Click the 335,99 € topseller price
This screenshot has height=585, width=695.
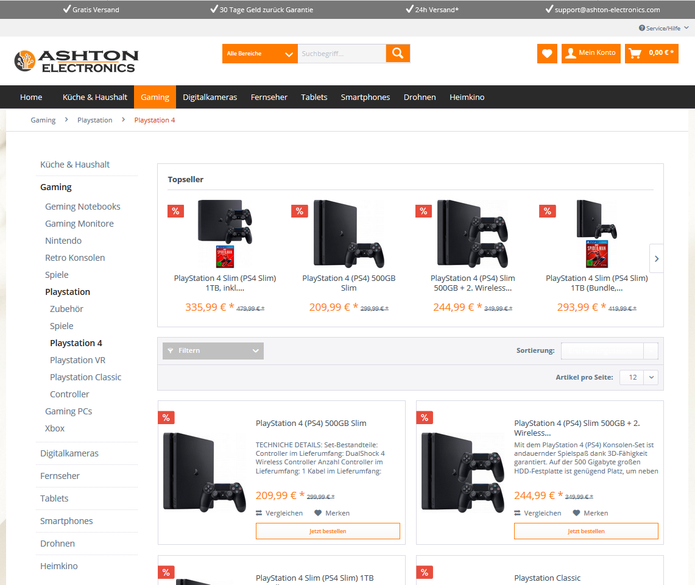click(210, 307)
